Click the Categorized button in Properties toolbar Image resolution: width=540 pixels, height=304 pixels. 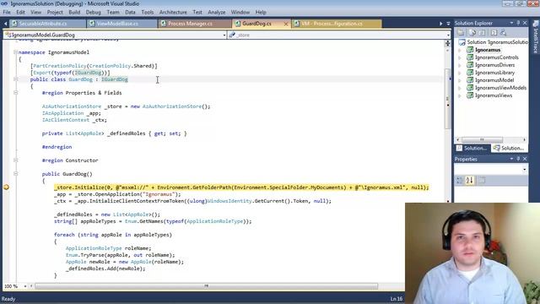pyautogui.click(x=459, y=180)
